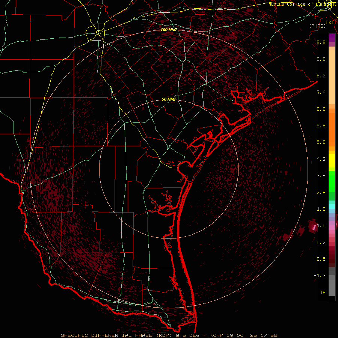Click the 50 NMI range ring label

pos(169,99)
